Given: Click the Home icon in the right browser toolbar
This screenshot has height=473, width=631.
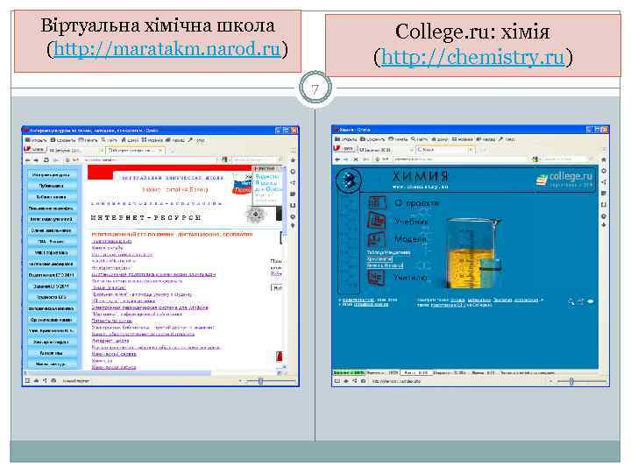Looking at the screenshot, I should pos(434,139).
